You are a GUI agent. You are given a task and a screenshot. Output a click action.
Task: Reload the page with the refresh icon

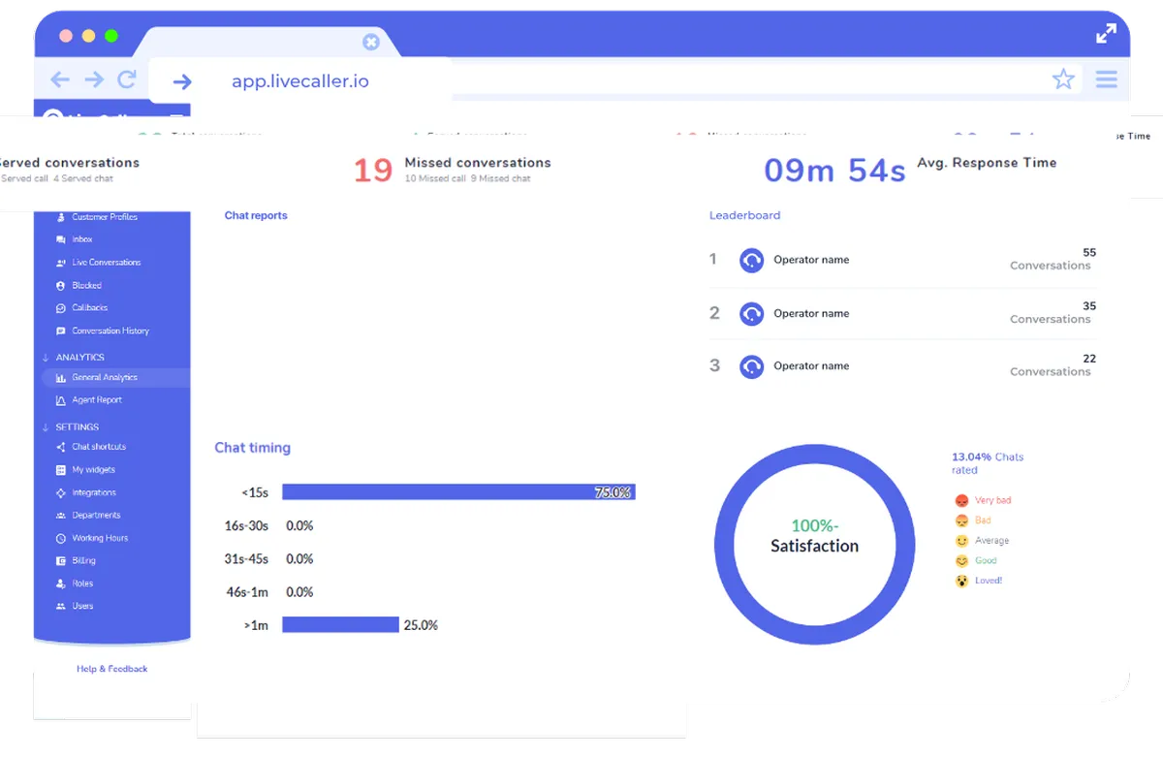(x=127, y=79)
